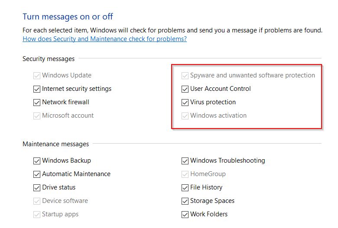338x228 pixels.
Task: Click the grayed Windows Update checkbox
Action: pos(37,76)
